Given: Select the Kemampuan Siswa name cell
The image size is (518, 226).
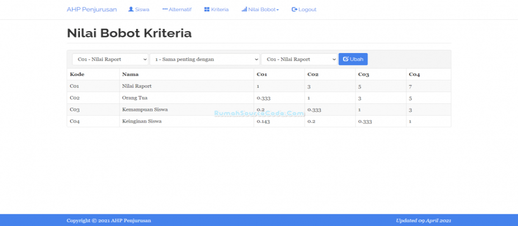Looking at the screenshot, I should point(187,110).
